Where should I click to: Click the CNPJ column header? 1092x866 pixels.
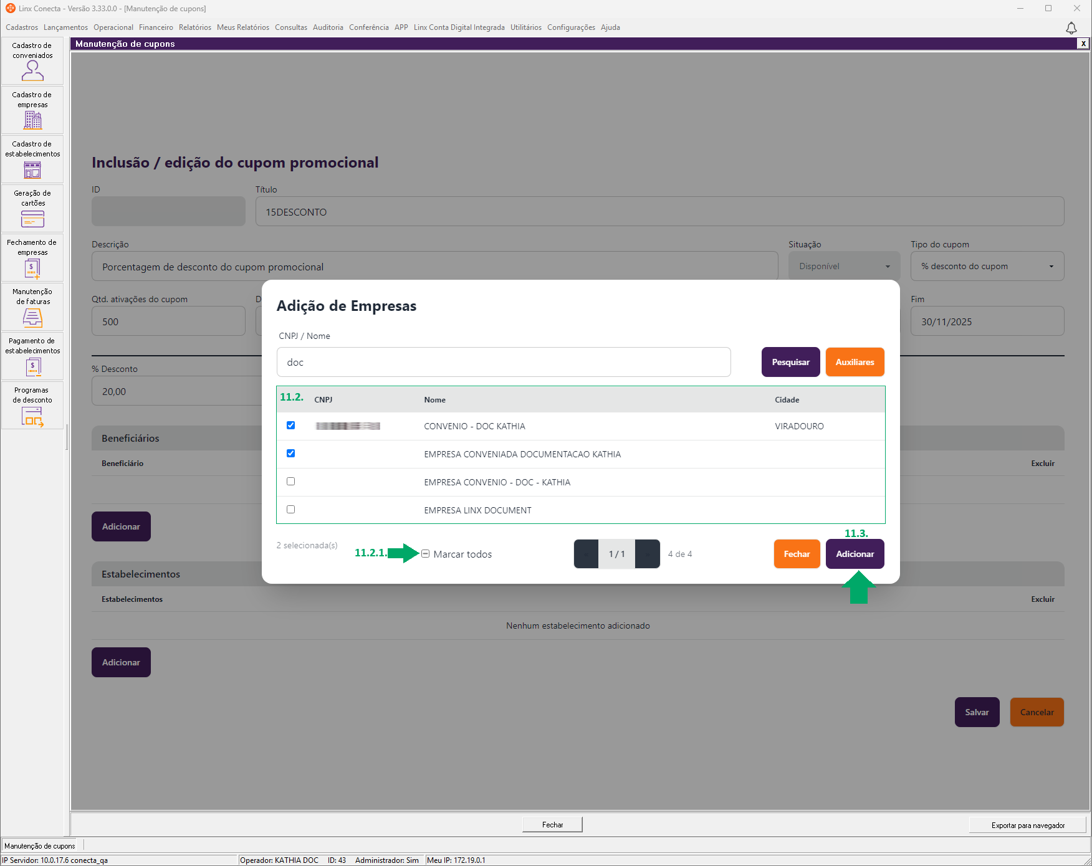[323, 400]
